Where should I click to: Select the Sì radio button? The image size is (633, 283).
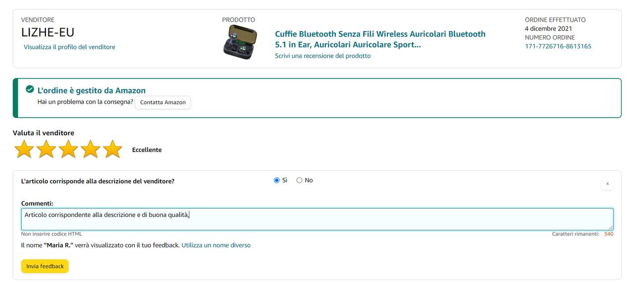pyautogui.click(x=276, y=180)
